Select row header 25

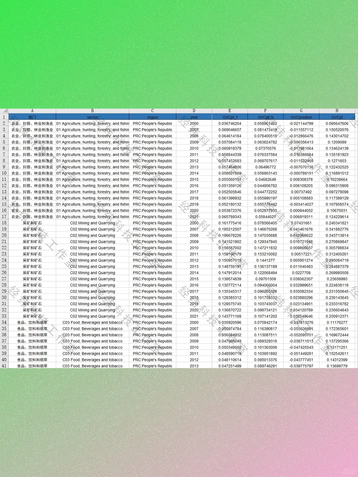click(4, 266)
